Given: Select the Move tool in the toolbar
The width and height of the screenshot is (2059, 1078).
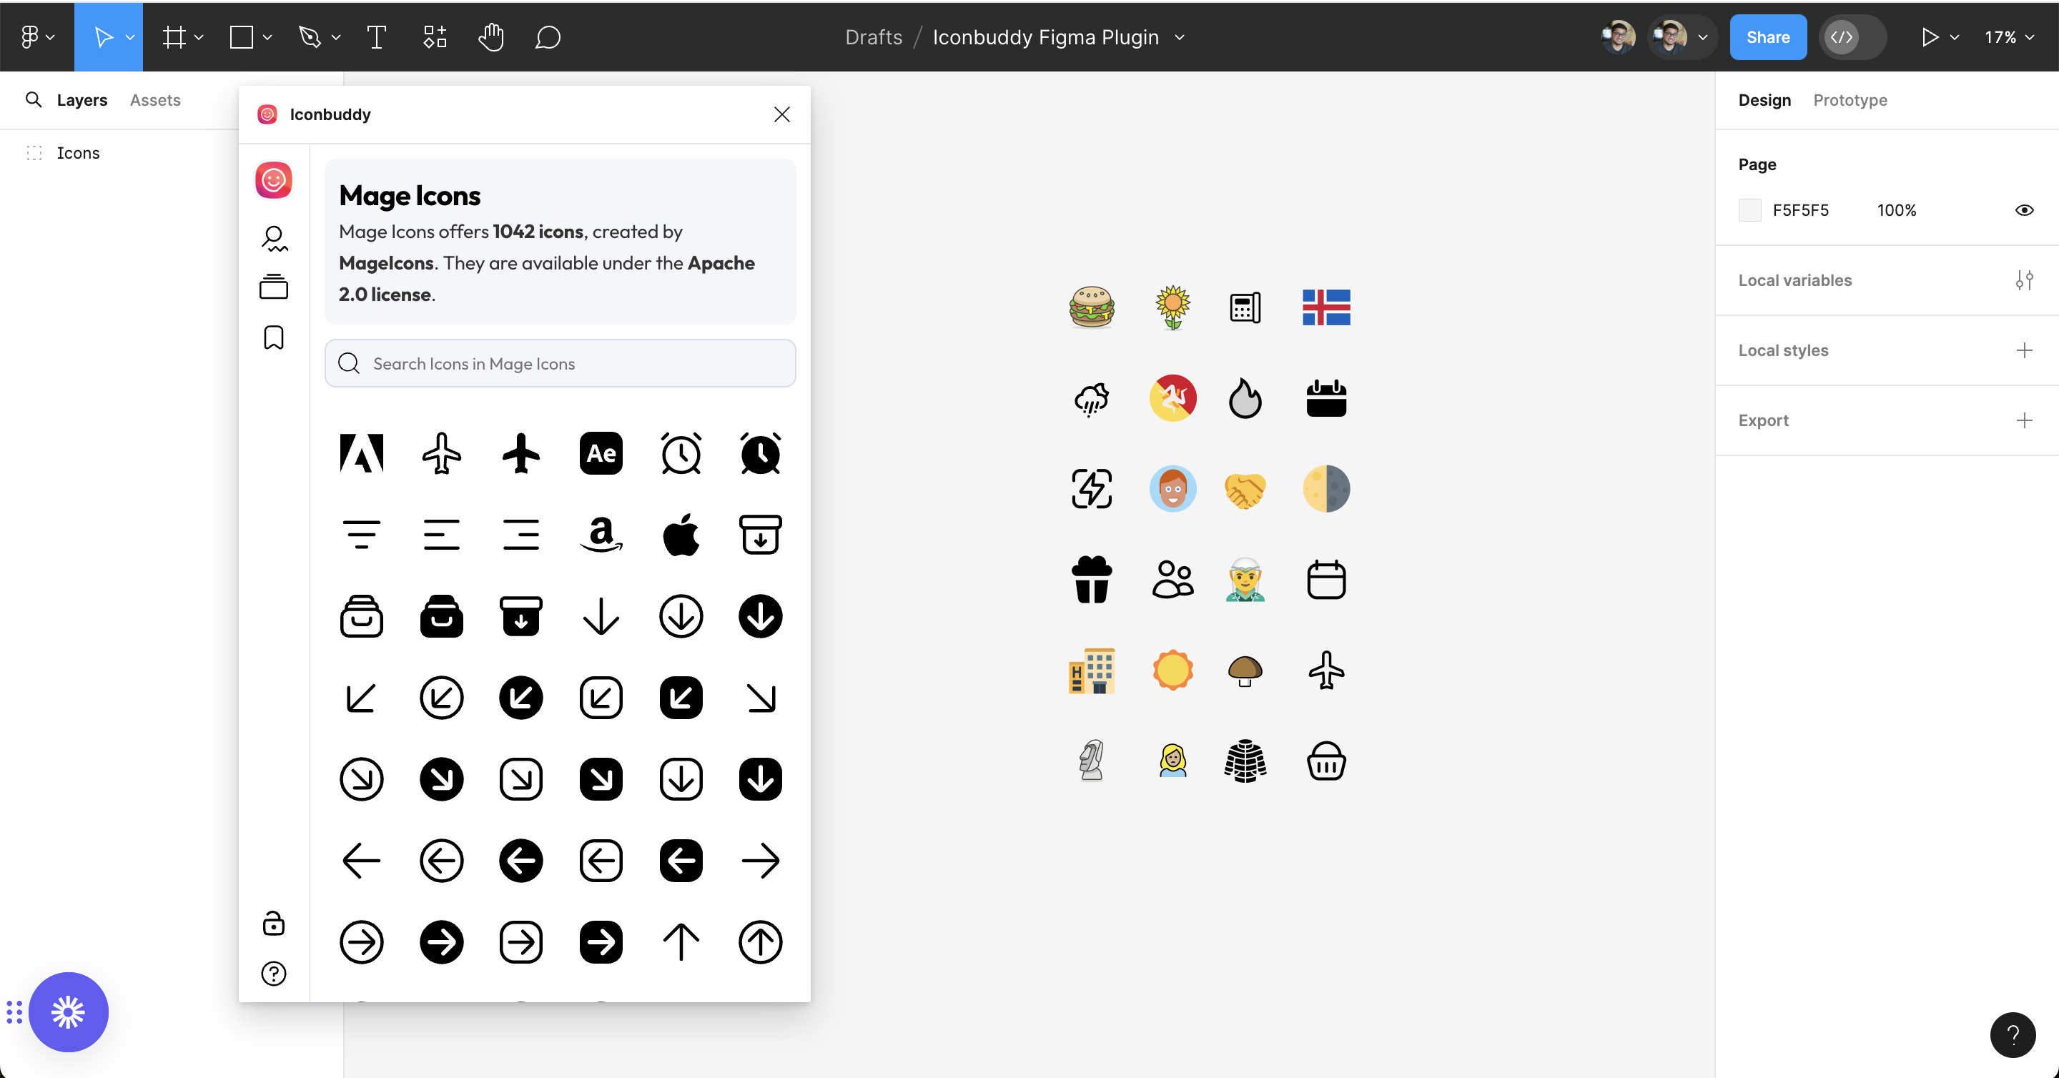Looking at the screenshot, I should (103, 36).
